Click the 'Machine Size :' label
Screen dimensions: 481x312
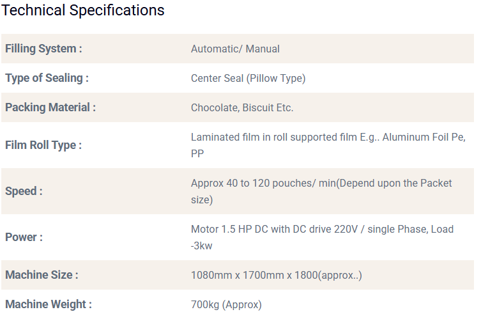coord(42,275)
